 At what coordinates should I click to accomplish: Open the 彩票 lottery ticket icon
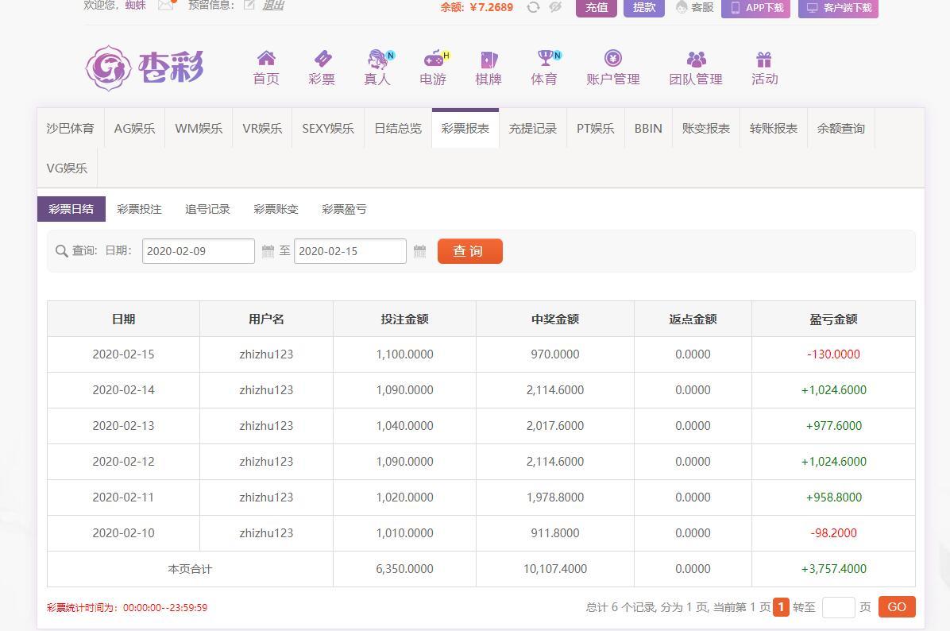click(322, 59)
